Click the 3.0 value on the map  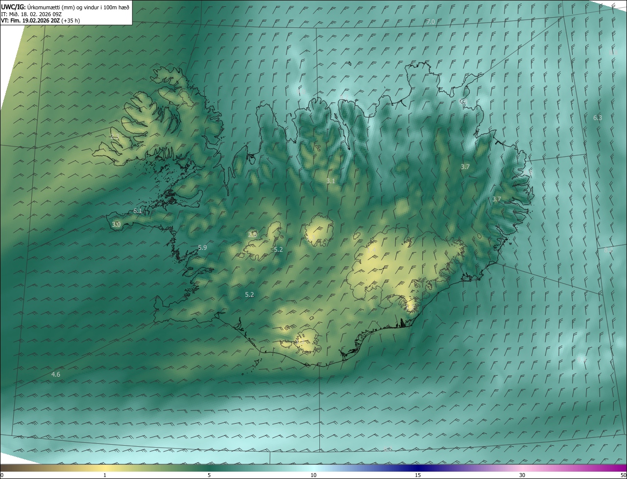[x=116, y=224]
